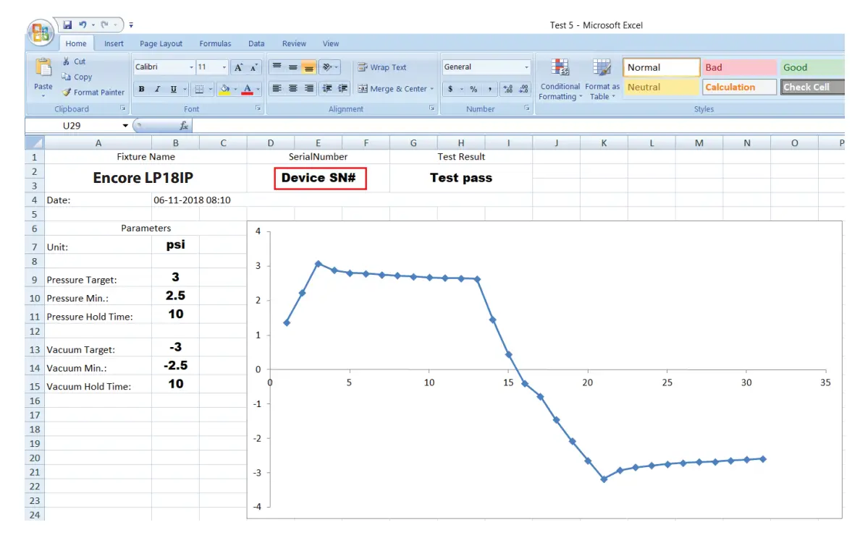Viewport: 860px width, 543px height.
Task: Expand the Paste options arrow
Action: click(x=43, y=96)
